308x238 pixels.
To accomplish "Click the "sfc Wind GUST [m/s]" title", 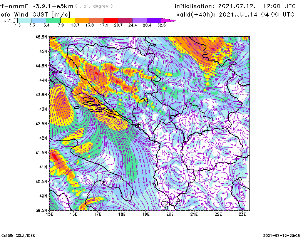I will coord(36,15).
